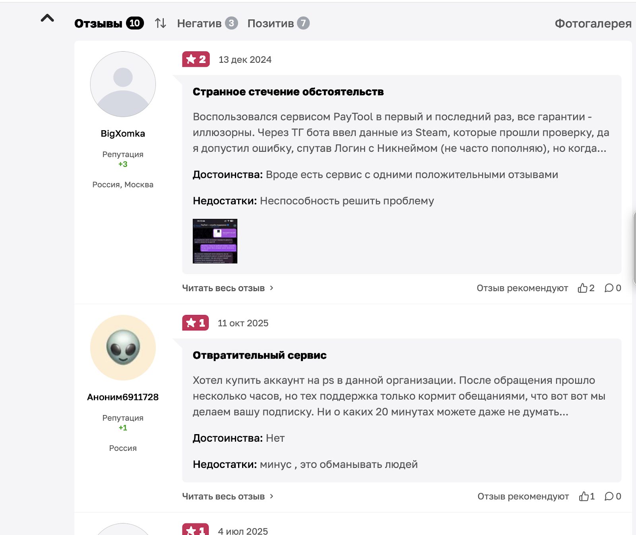The height and width of the screenshot is (535, 636).
Task: Expand the Отвратительный сервис full review
Action: pos(227,496)
